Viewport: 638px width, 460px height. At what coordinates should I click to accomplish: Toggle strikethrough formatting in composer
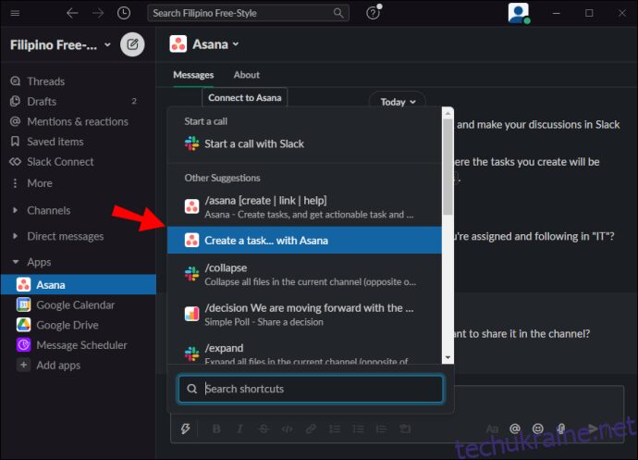pyautogui.click(x=264, y=429)
